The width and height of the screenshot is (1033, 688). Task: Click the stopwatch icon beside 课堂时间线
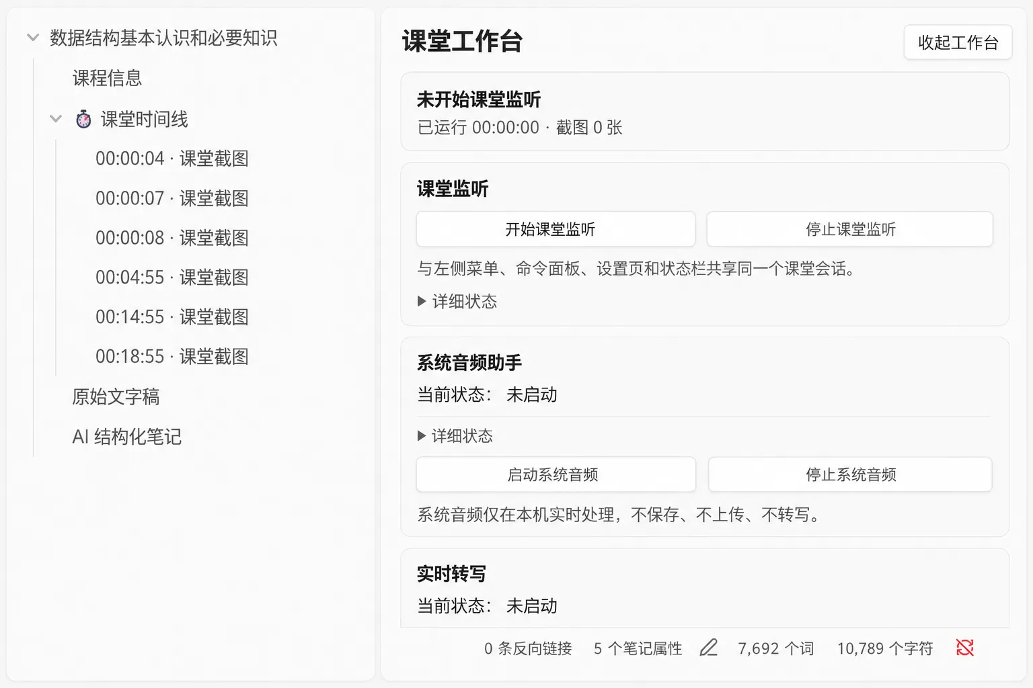pos(83,120)
